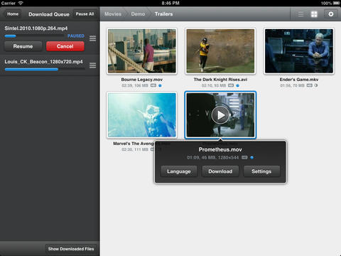Viewport: 341px width, 256px height.
Task: Click blue dot under The Dark Knight Rises.avi
Action: (237, 85)
